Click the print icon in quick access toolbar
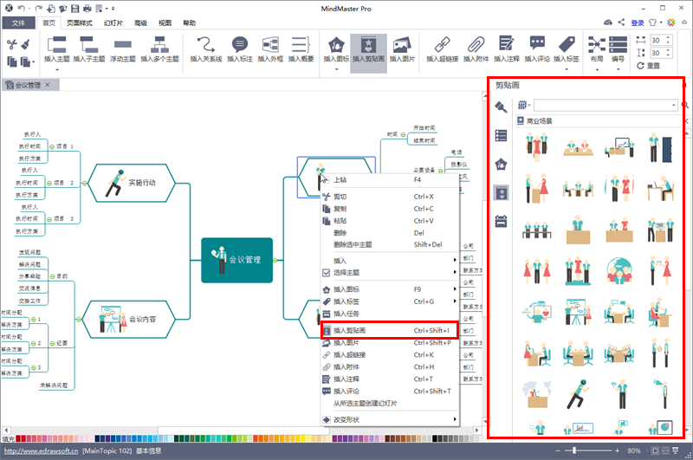Screen dimensions: 693x460 click(x=87, y=9)
